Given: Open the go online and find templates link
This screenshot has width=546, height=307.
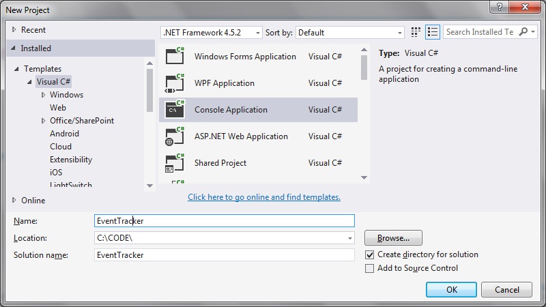Looking at the screenshot, I should click(x=264, y=197).
